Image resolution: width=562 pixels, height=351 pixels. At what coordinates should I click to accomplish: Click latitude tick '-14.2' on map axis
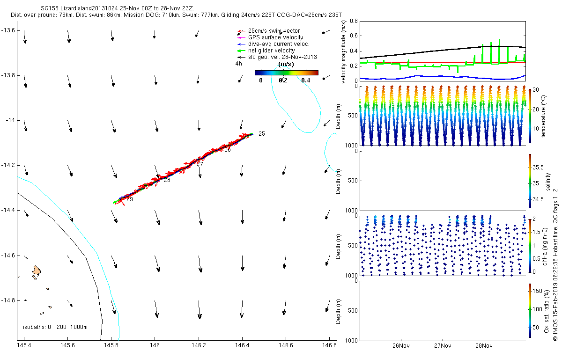click(8, 166)
